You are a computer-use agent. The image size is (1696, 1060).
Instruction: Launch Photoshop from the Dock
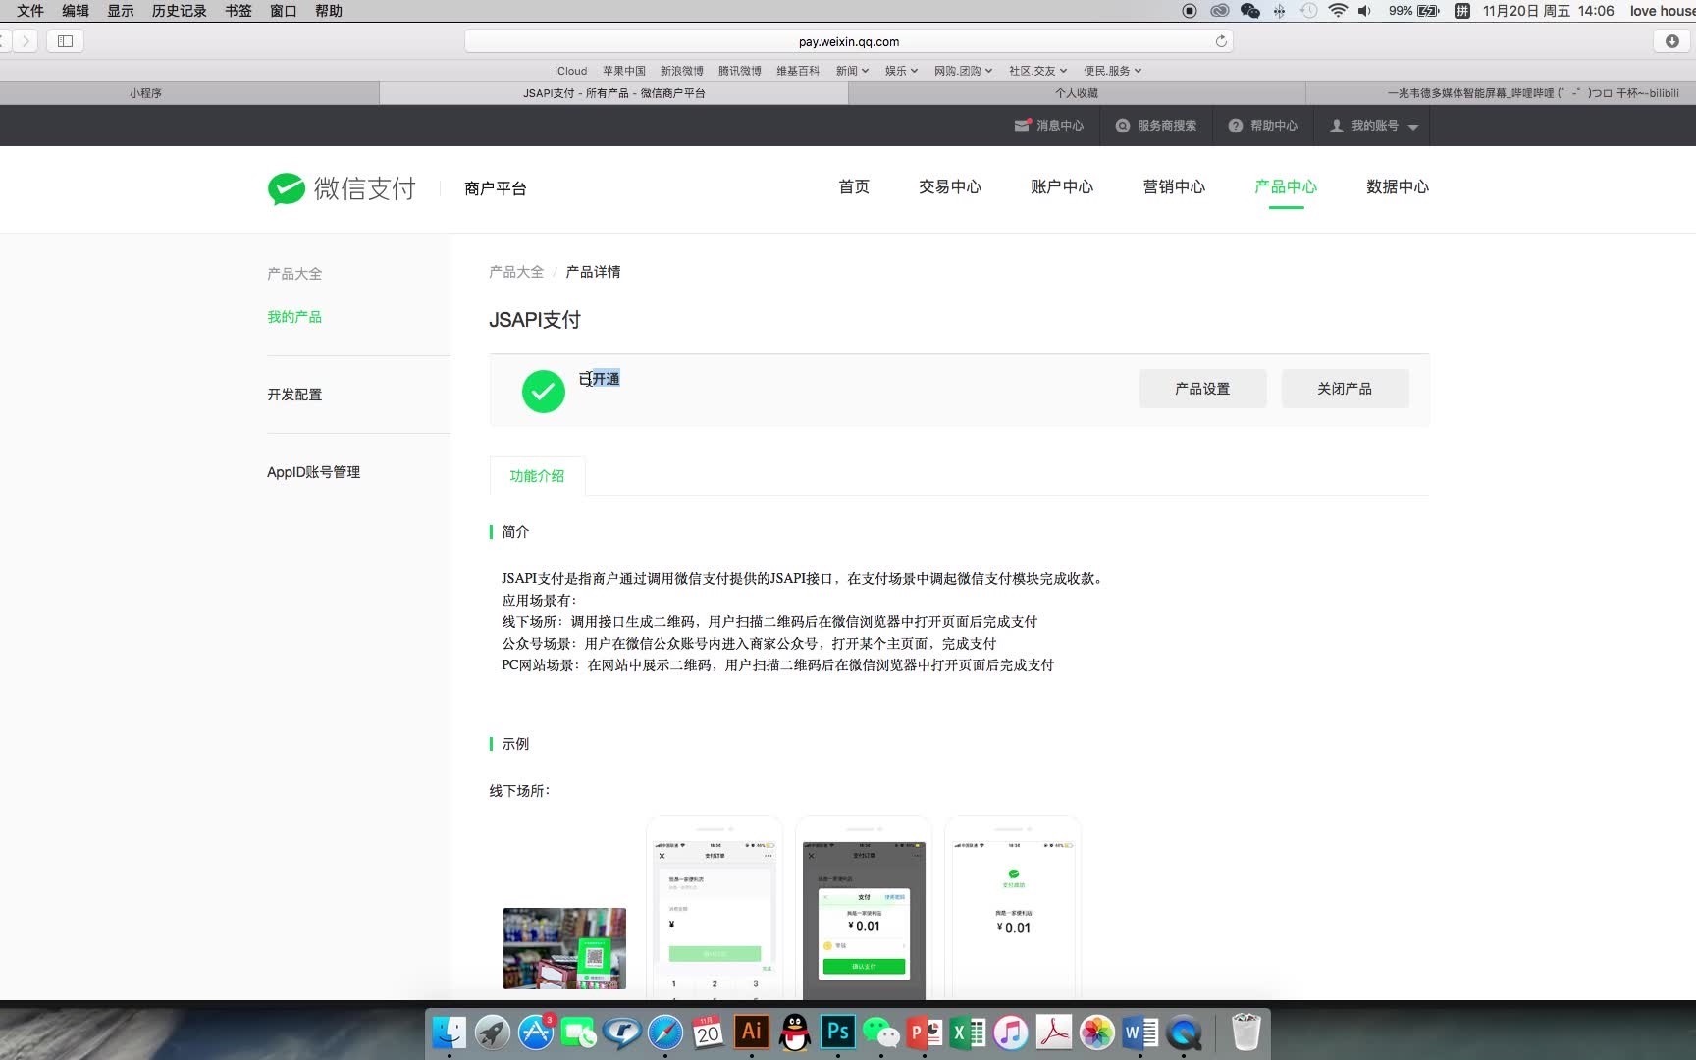(836, 1033)
